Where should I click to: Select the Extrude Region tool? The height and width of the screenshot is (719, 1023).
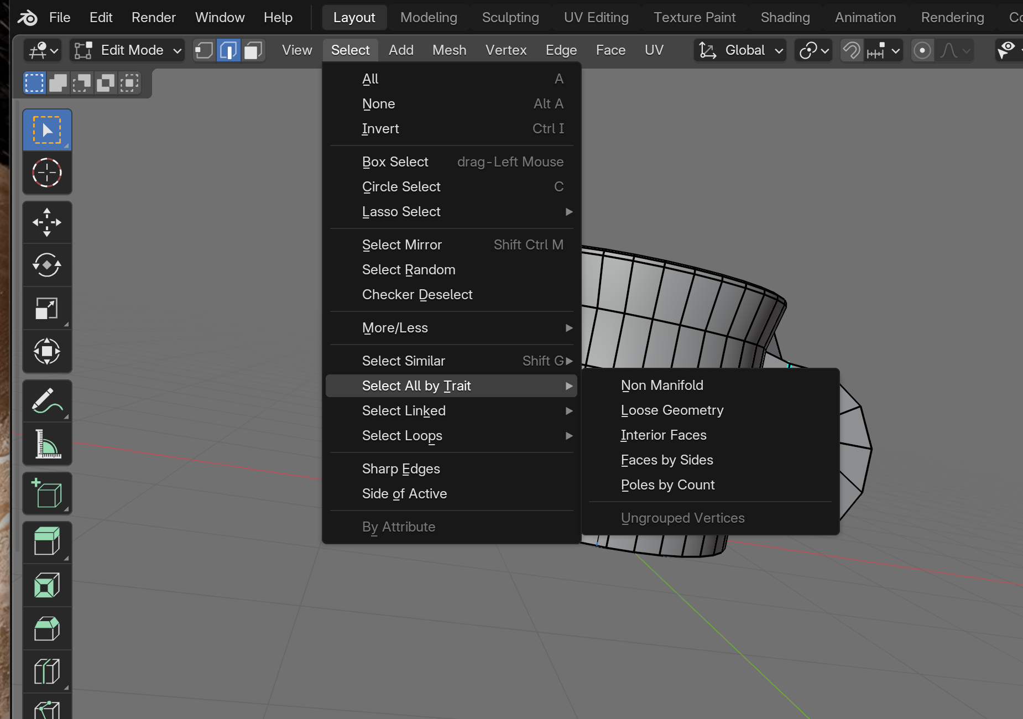point(47,542)
